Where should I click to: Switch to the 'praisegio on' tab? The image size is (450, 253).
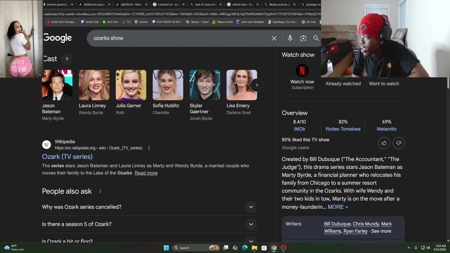click(x=310, y=5)
